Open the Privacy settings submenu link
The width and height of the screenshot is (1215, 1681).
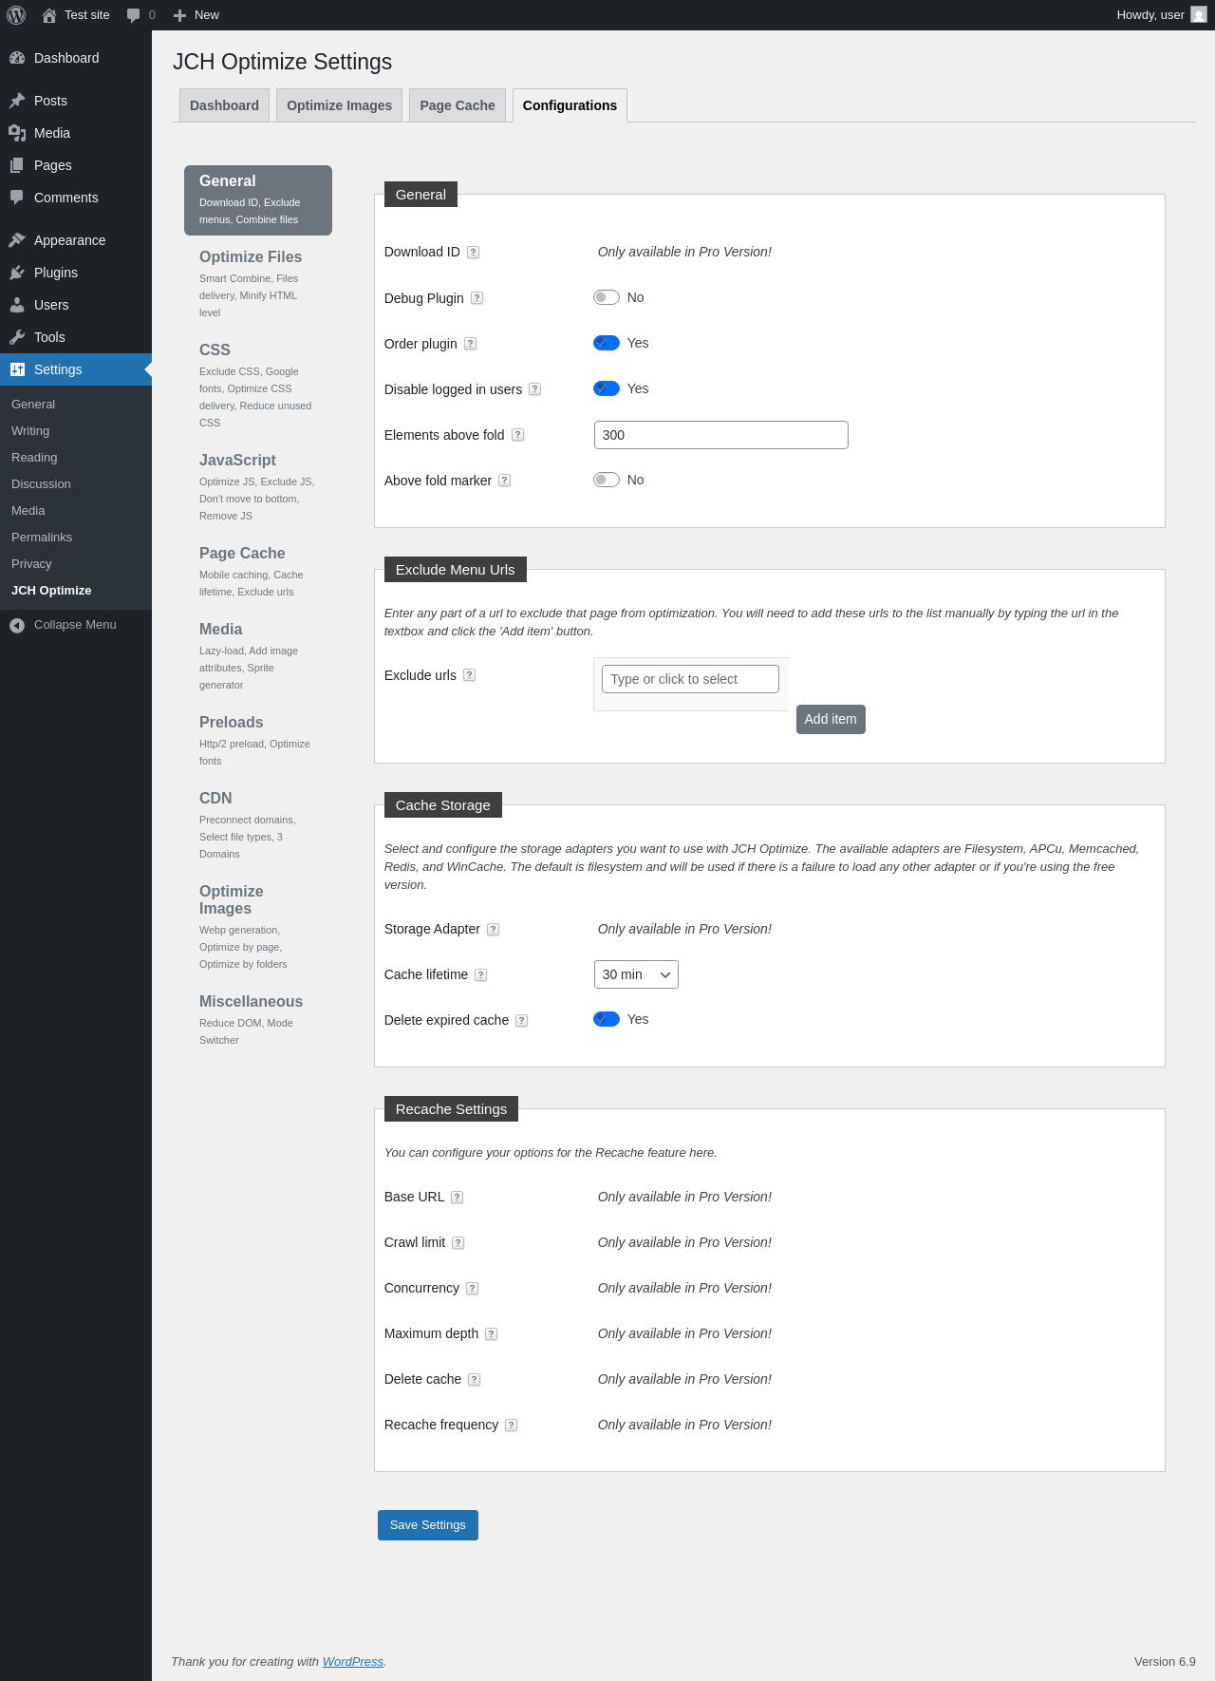(31, 564)
